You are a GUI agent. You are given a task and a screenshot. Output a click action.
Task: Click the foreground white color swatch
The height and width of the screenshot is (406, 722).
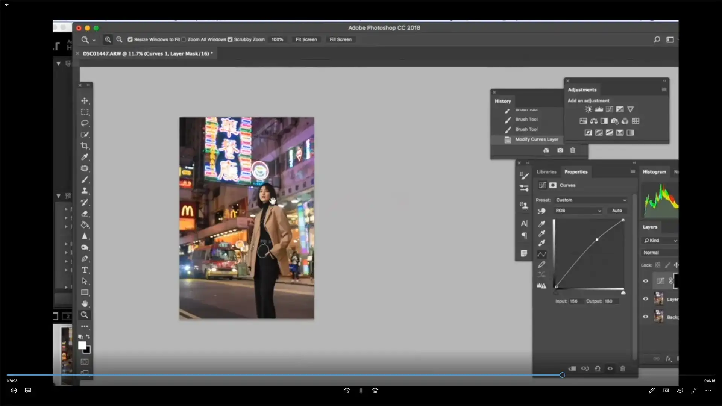pos(82,345)
